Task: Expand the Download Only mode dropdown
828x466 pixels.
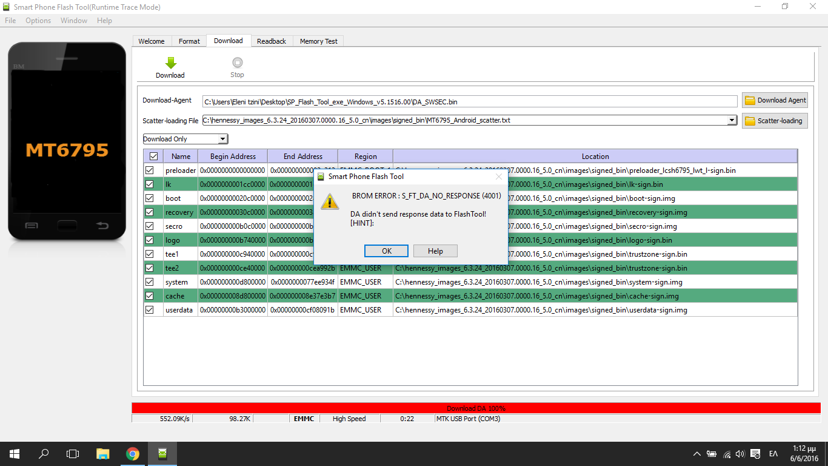Action: [x=222, y=139]
